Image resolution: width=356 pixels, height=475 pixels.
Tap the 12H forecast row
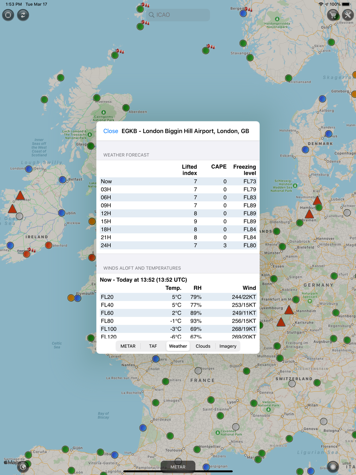tap(178, 213)
